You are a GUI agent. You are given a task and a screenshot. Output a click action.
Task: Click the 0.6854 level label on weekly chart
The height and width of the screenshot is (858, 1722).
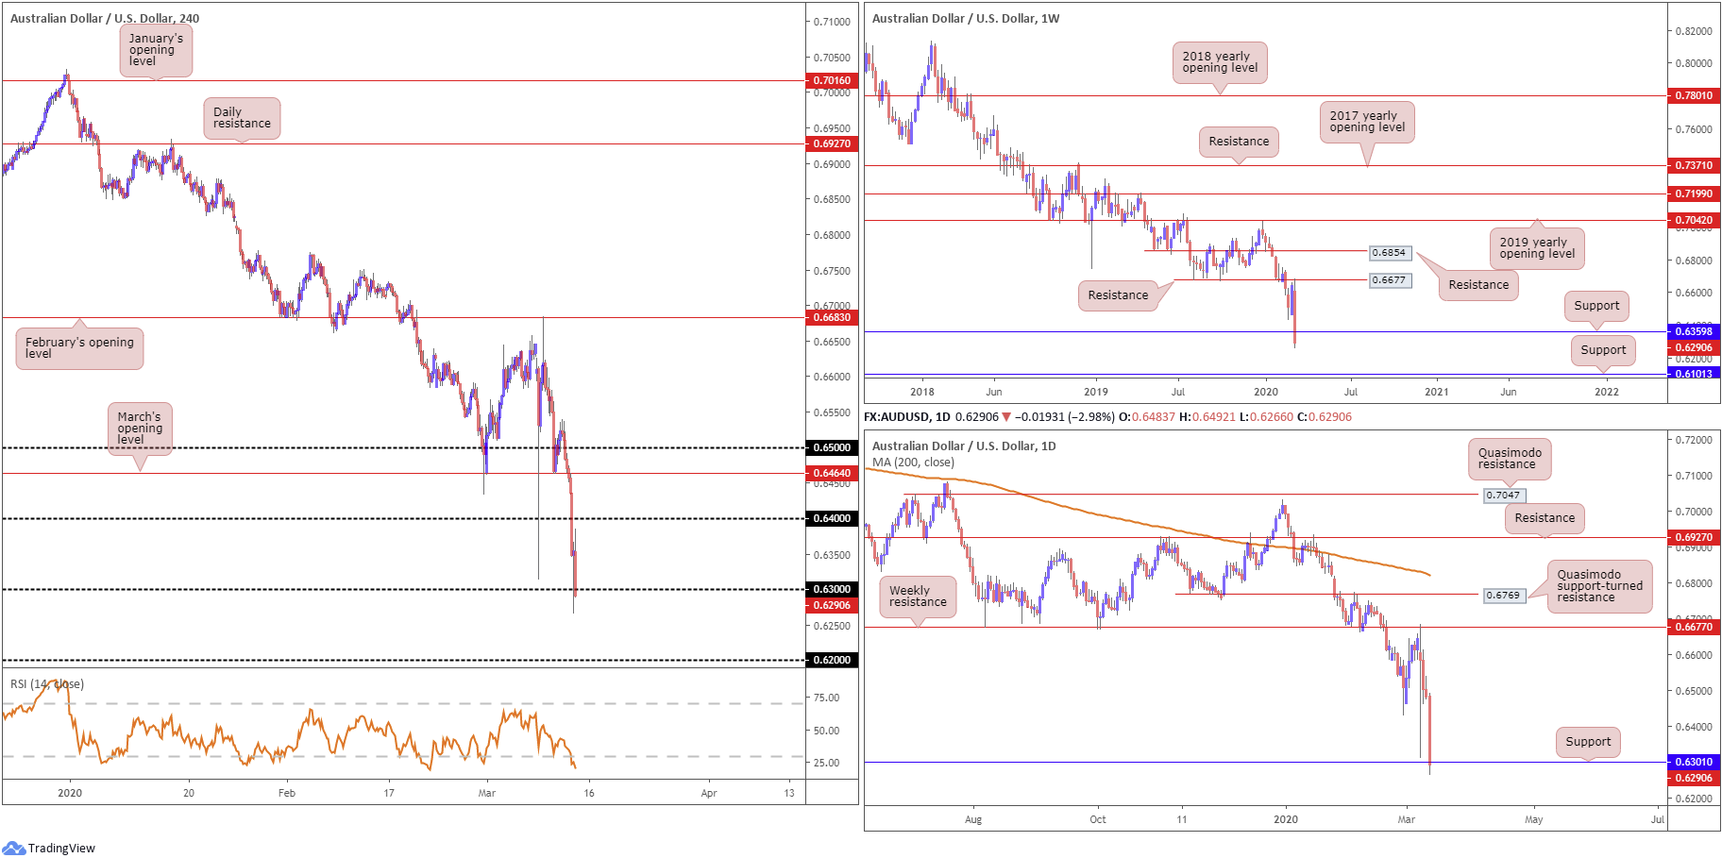click(x=1390, y=253)
